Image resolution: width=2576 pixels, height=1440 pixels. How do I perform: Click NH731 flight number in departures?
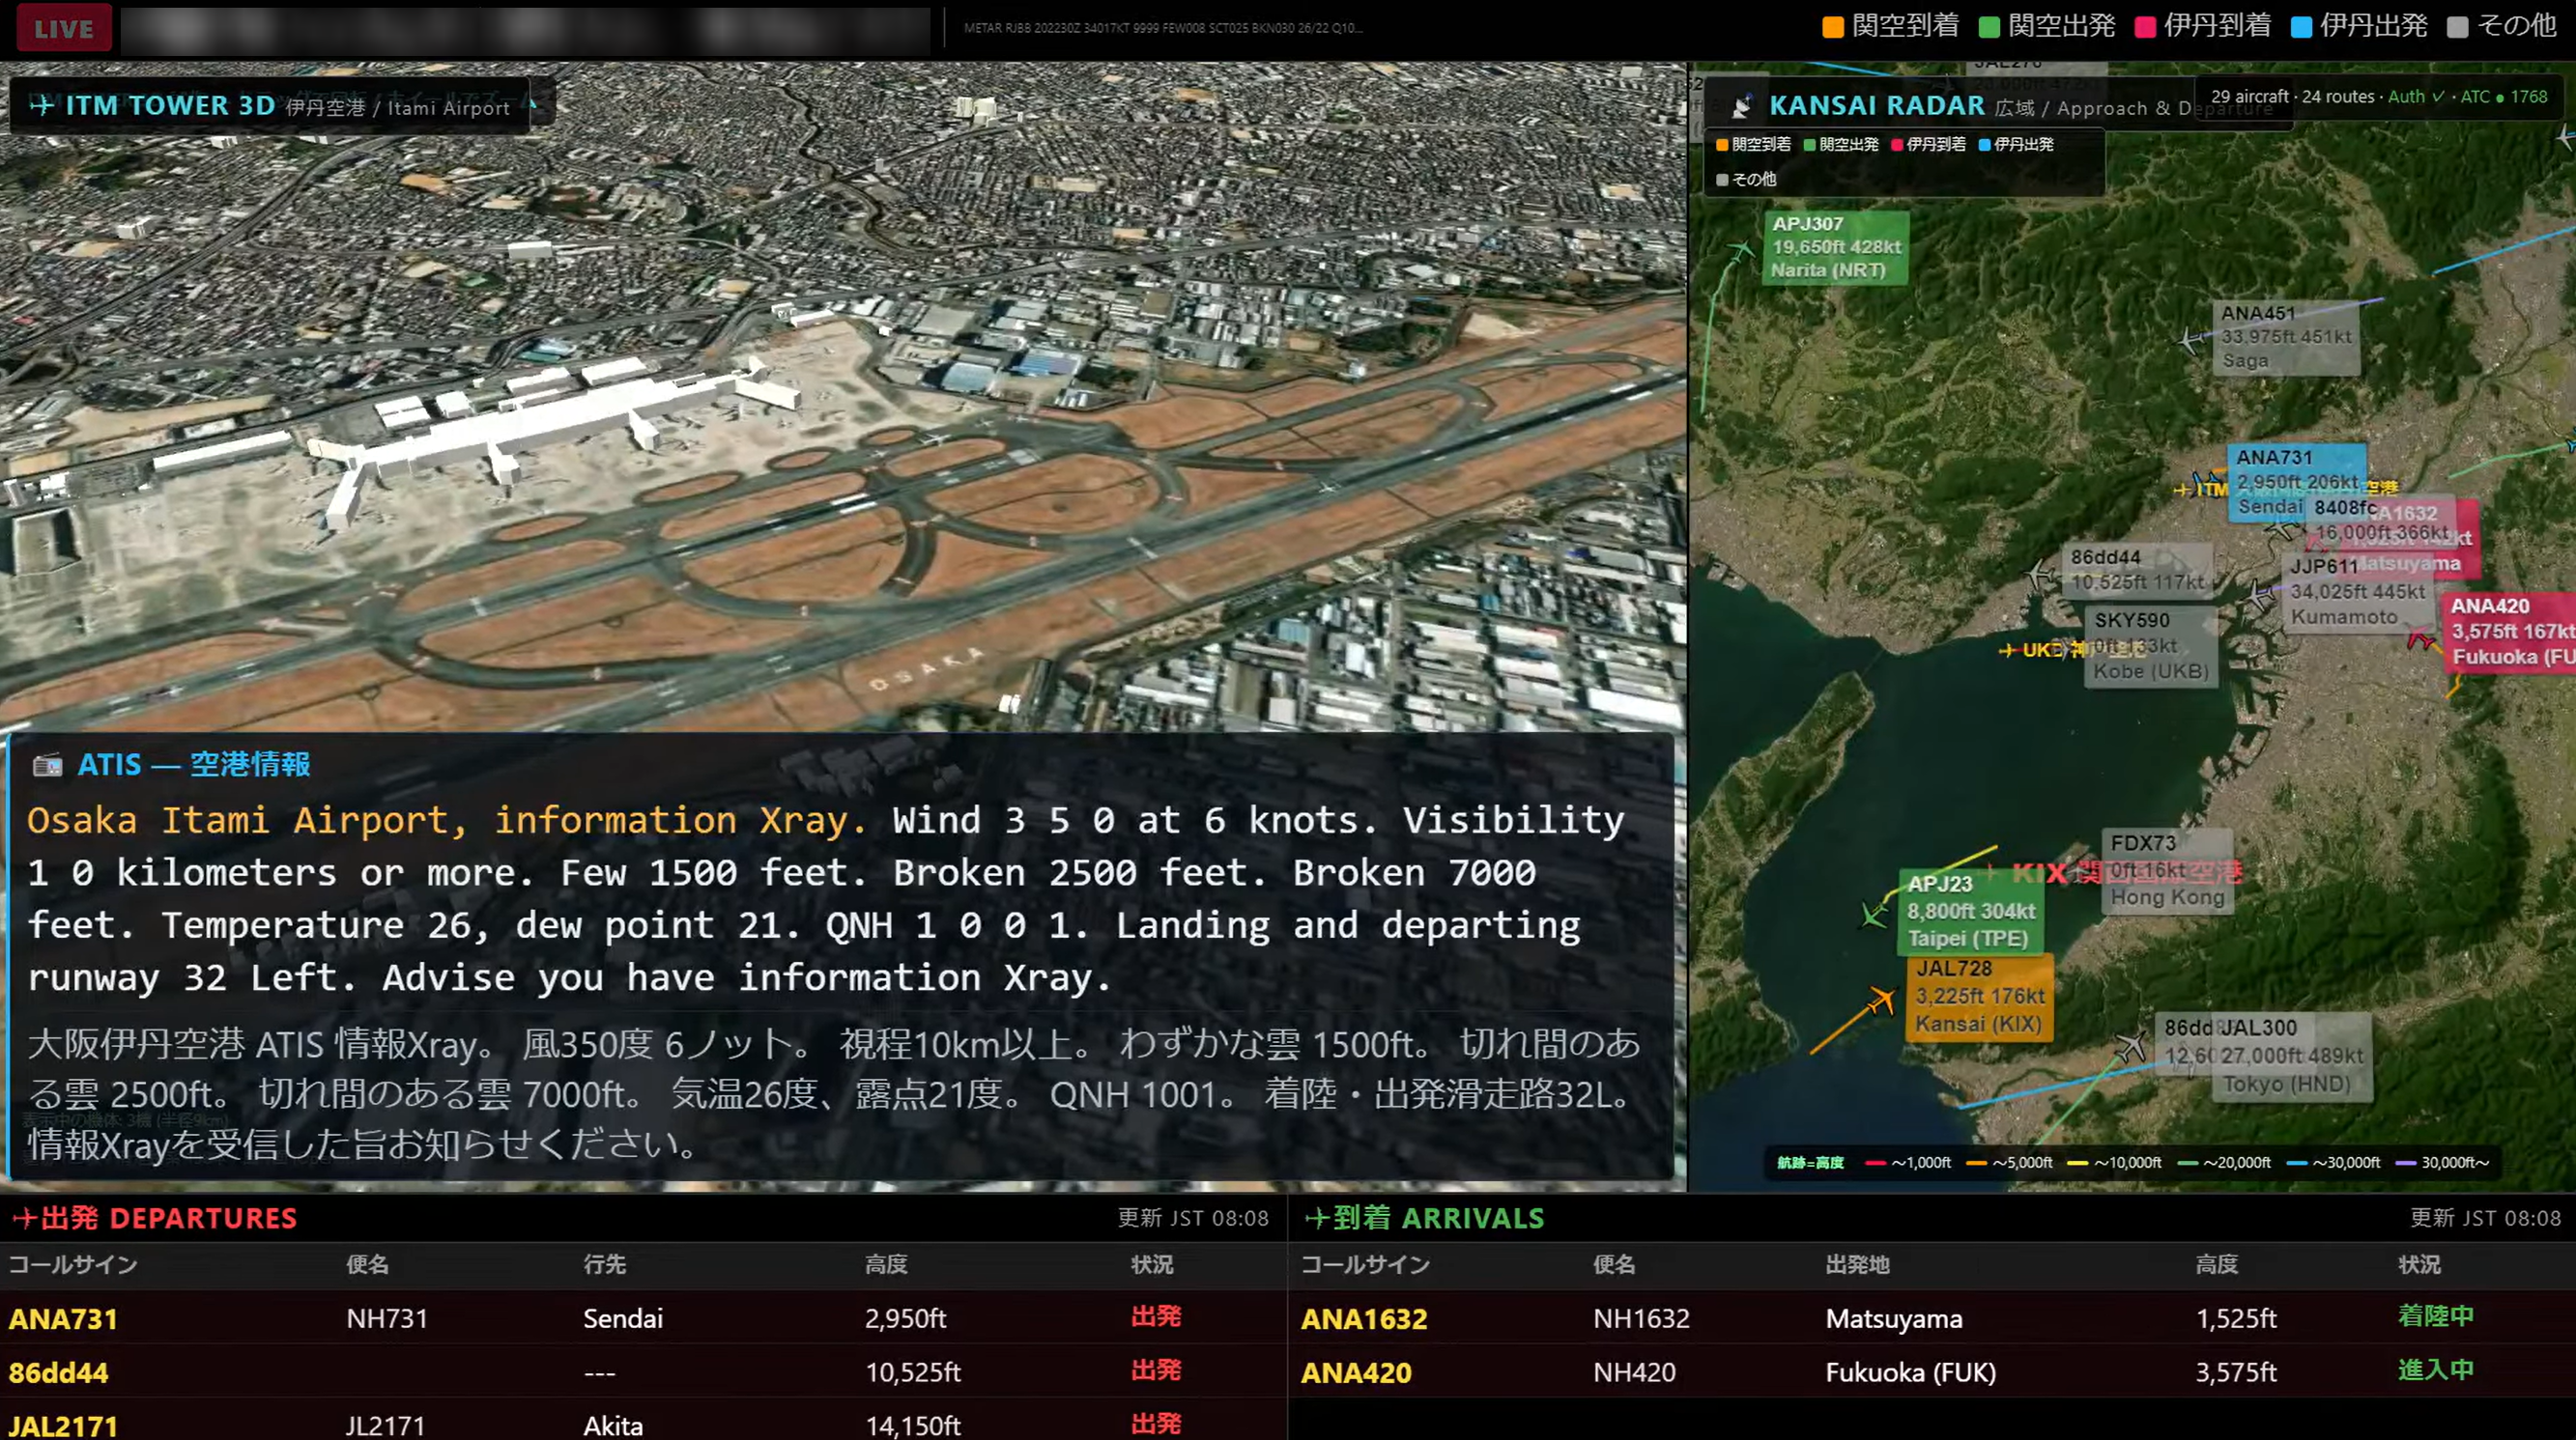(386, 1319)
